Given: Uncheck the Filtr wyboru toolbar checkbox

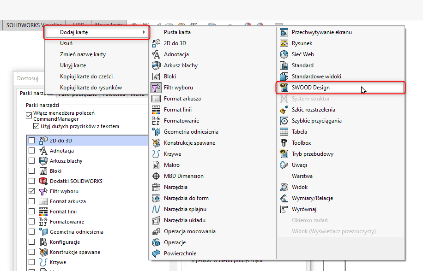Looking at the screenshot, I should (31, 191).
